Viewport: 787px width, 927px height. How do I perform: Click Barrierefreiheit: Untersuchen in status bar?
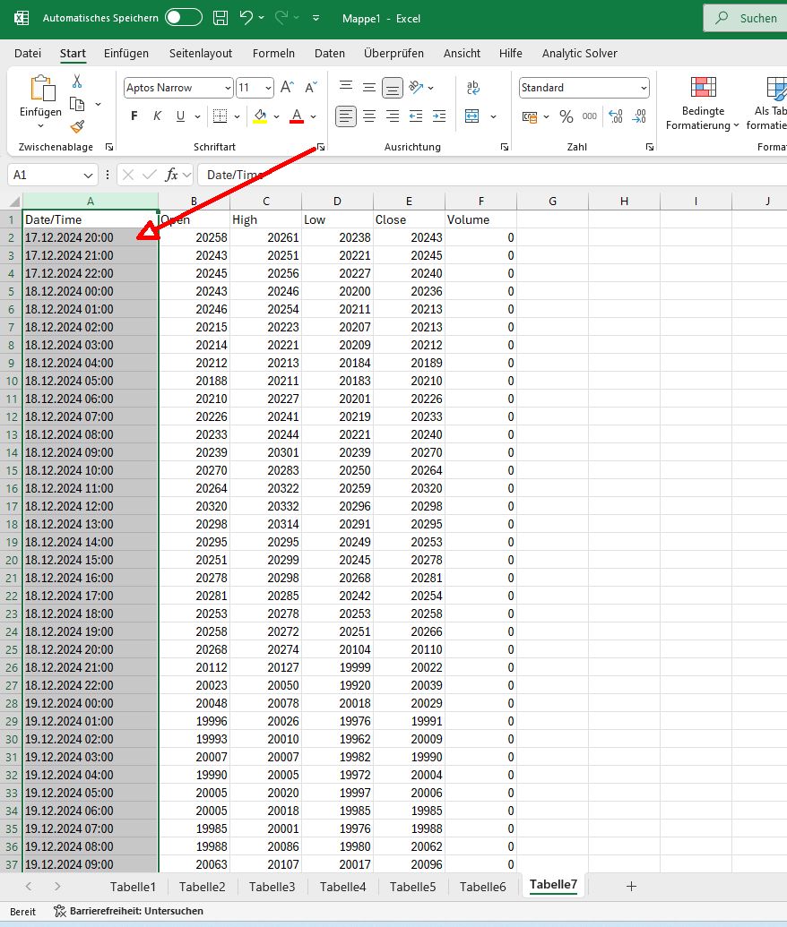(128, 911)
